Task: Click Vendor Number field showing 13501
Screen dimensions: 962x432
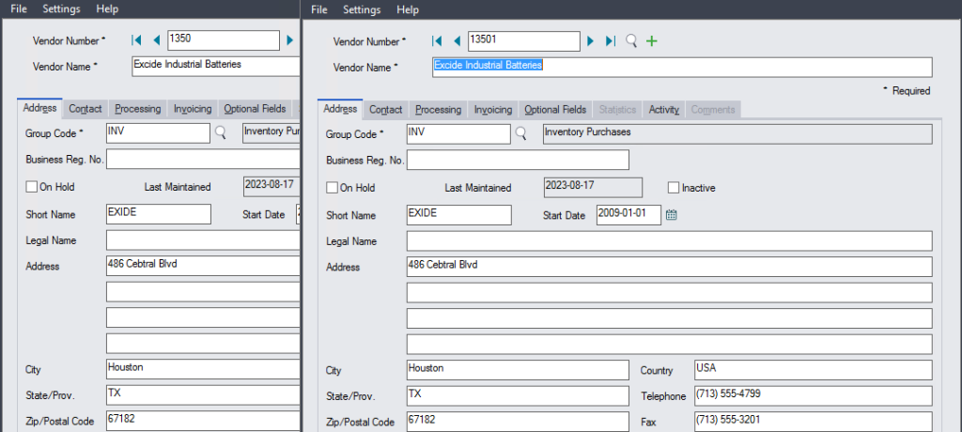Action: 524,41
